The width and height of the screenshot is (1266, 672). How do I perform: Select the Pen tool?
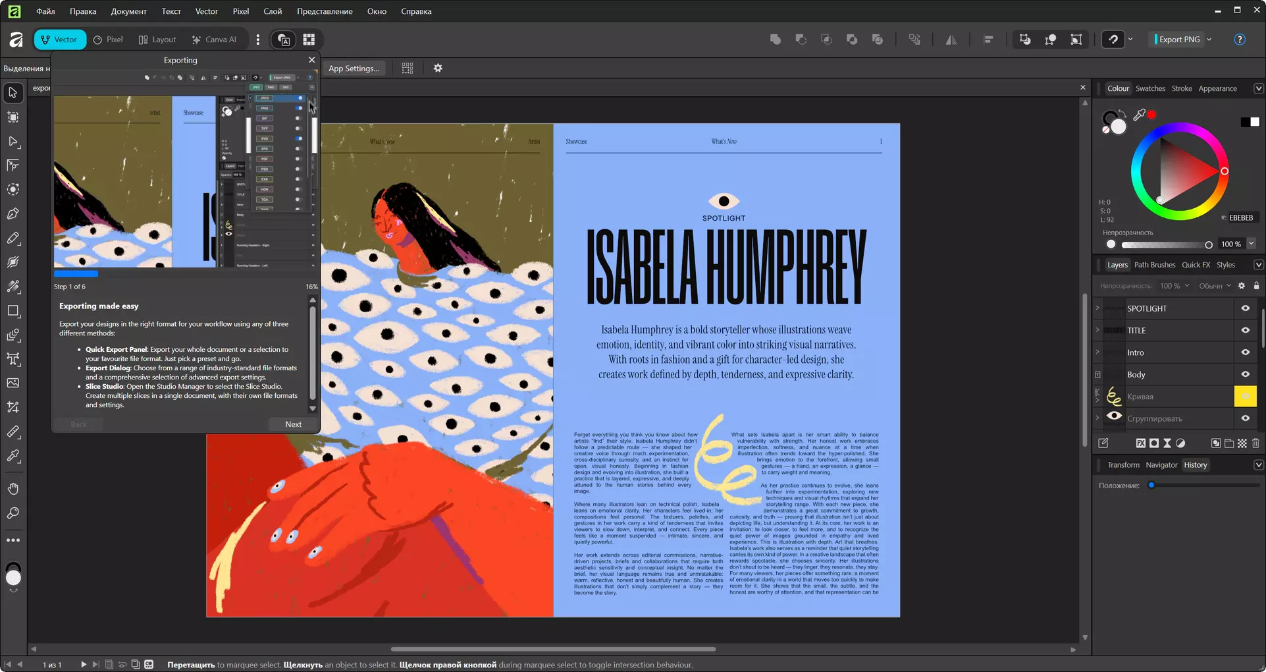tap(13, 214)
